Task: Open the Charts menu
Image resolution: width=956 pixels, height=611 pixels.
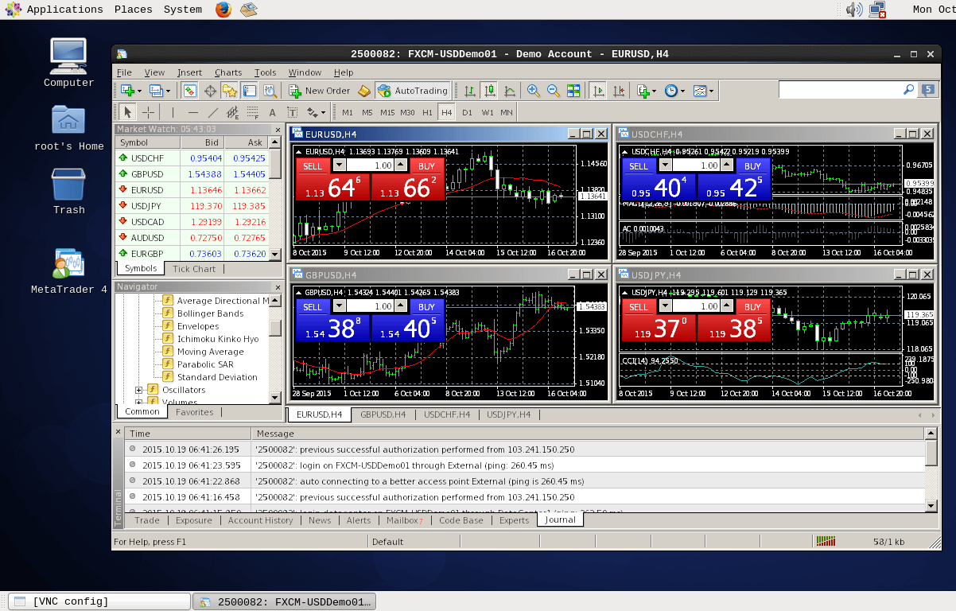Action: pos(228,72)
